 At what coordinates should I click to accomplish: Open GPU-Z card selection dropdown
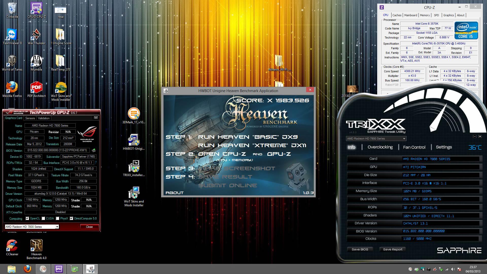tap(32, 227)
